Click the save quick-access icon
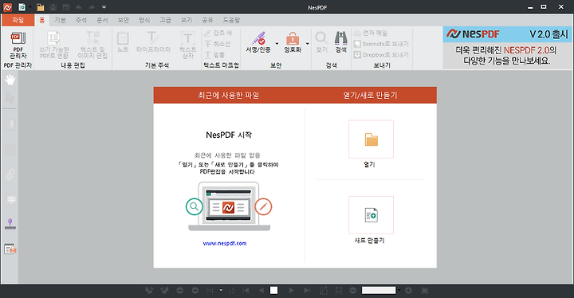574x298 pixels. coord(53,7)
